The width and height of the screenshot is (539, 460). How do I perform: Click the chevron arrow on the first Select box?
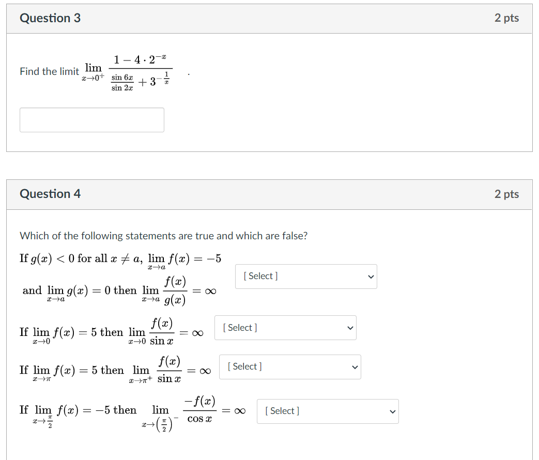371,277
